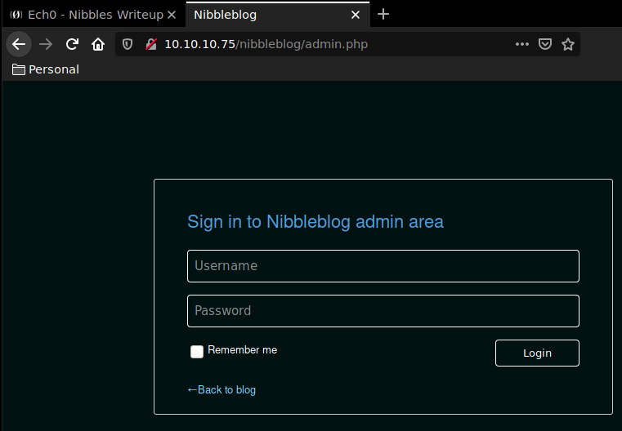
Task: Open the tracking protection shield icon
Action: pyautogui.click(x=128, y=44)
